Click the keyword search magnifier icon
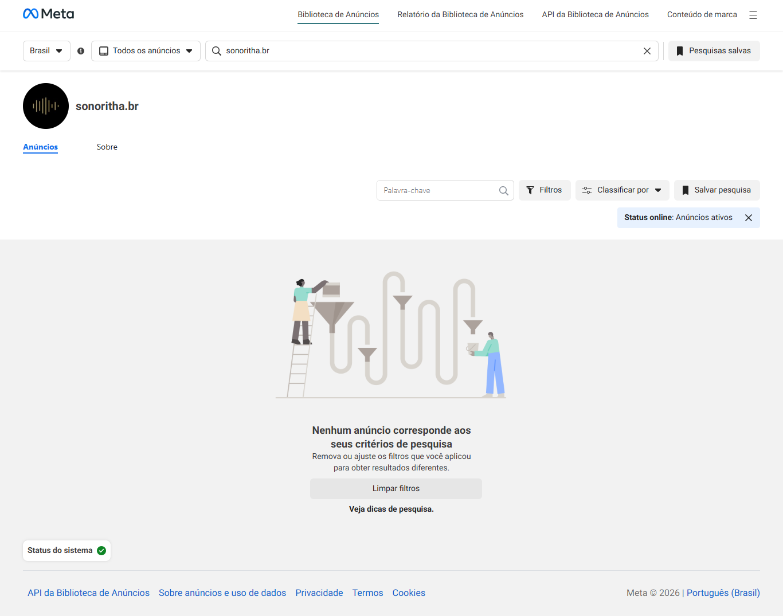 (x=504, y=191)
